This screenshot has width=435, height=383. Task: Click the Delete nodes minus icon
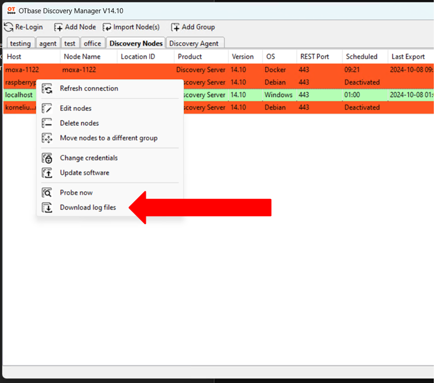pyautogui.click(x=47, y=123)
